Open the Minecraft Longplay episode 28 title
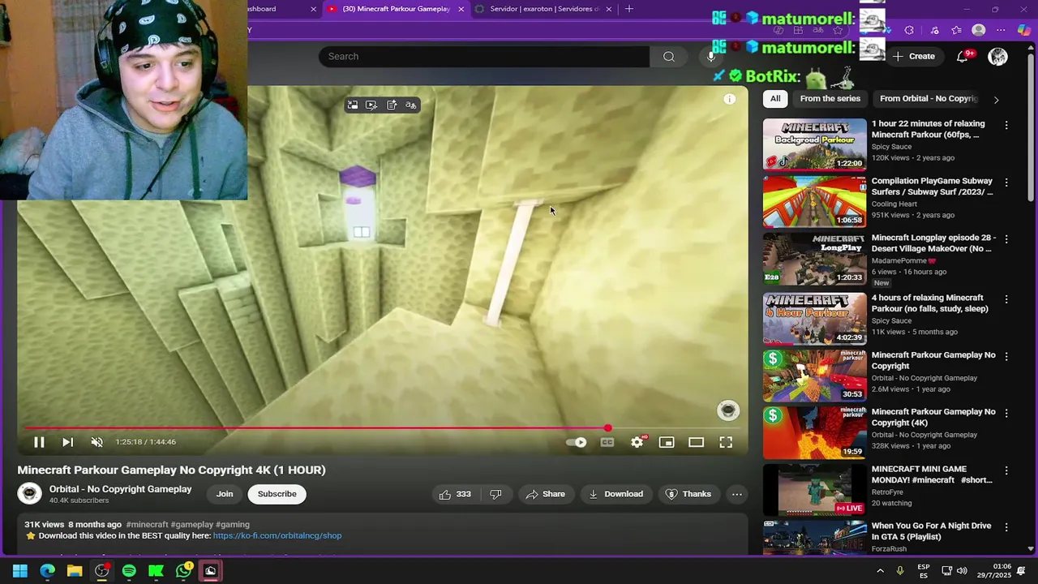Screen dimensions: 1038x584 pyautogui.click(x=933, y=243)
